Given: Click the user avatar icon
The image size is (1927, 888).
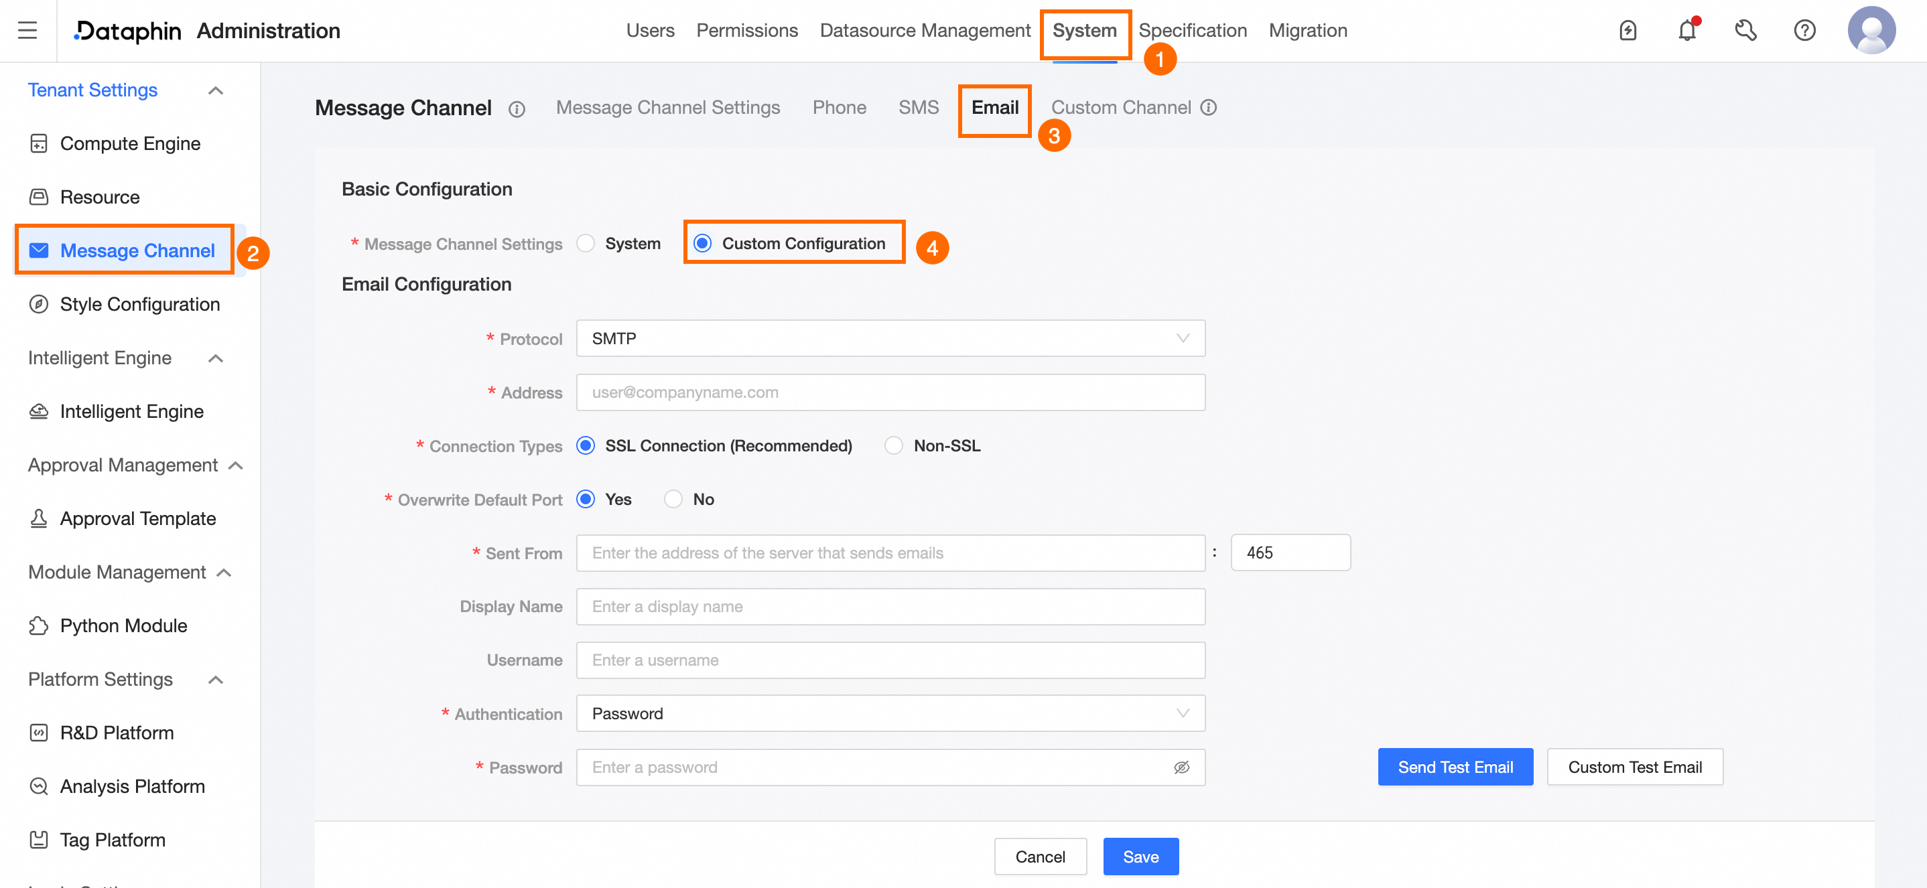Looking at the screenshot, I should (x=1871, y=31).
